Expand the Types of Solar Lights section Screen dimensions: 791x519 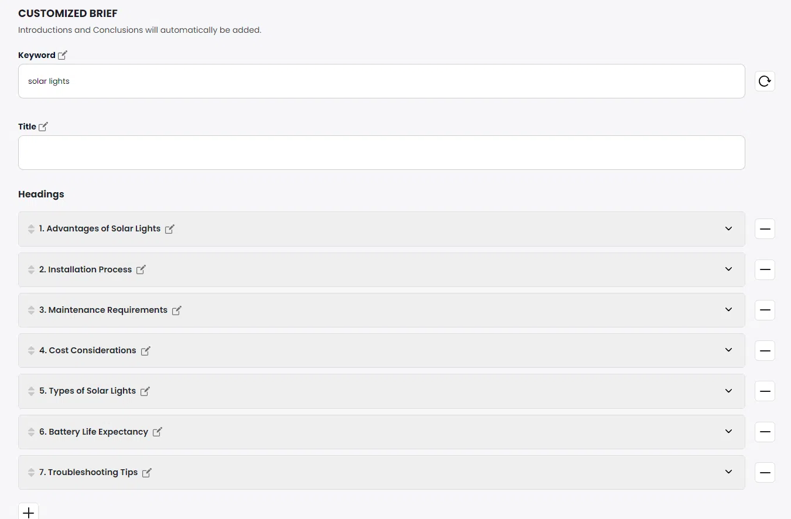[x=728, y=391]
